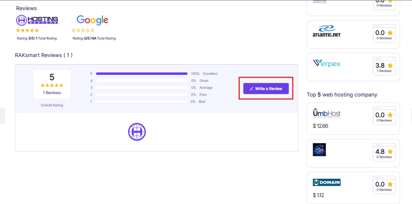Select the UmbHost logo

(x=326, y=113)
